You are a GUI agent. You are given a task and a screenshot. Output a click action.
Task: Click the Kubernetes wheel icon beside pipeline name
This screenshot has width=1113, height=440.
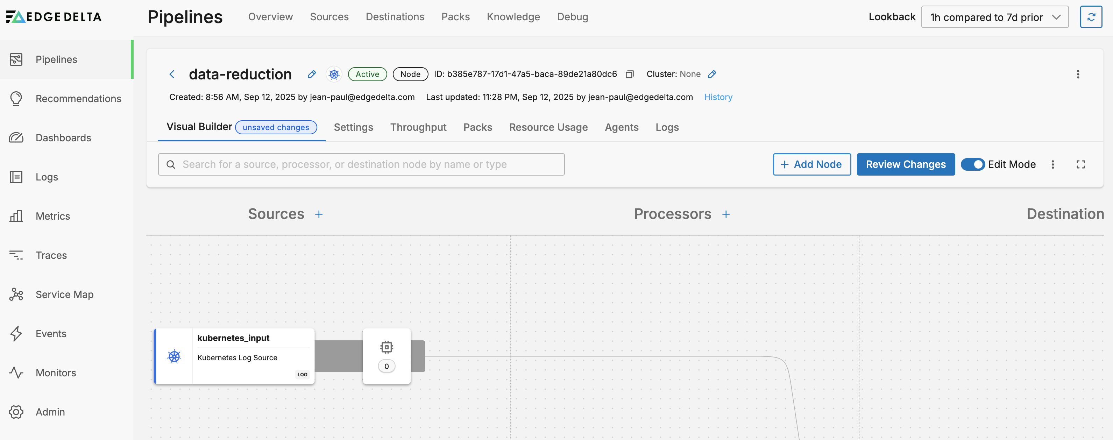(x=334, y=74)
